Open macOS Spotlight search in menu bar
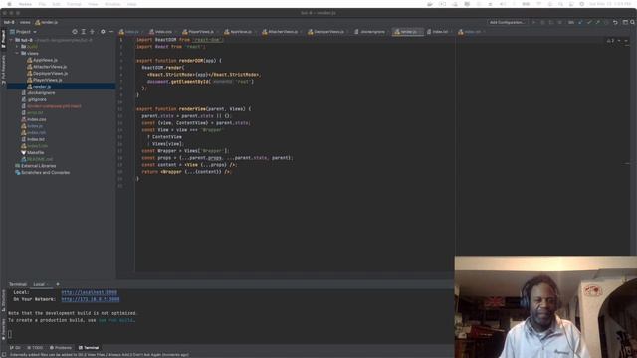637x358 pixels. pos(560,4)
